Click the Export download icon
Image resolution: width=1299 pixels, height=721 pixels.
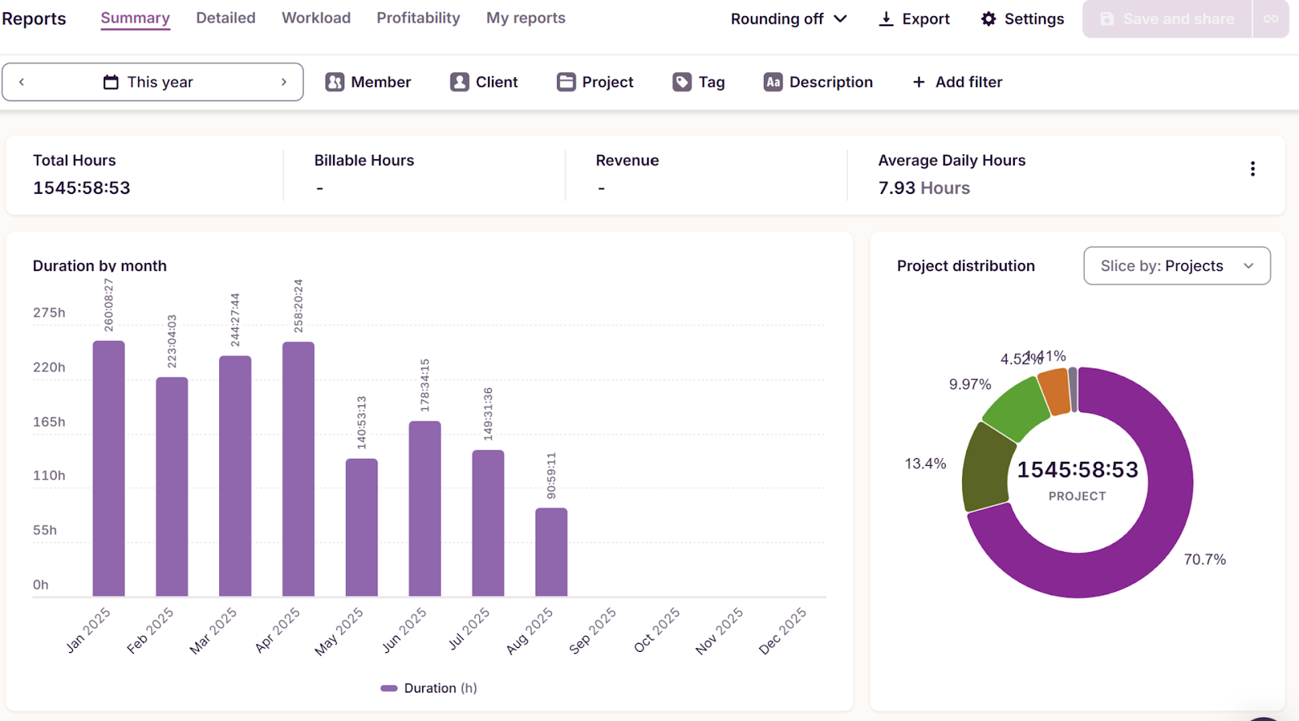point(886,19)
